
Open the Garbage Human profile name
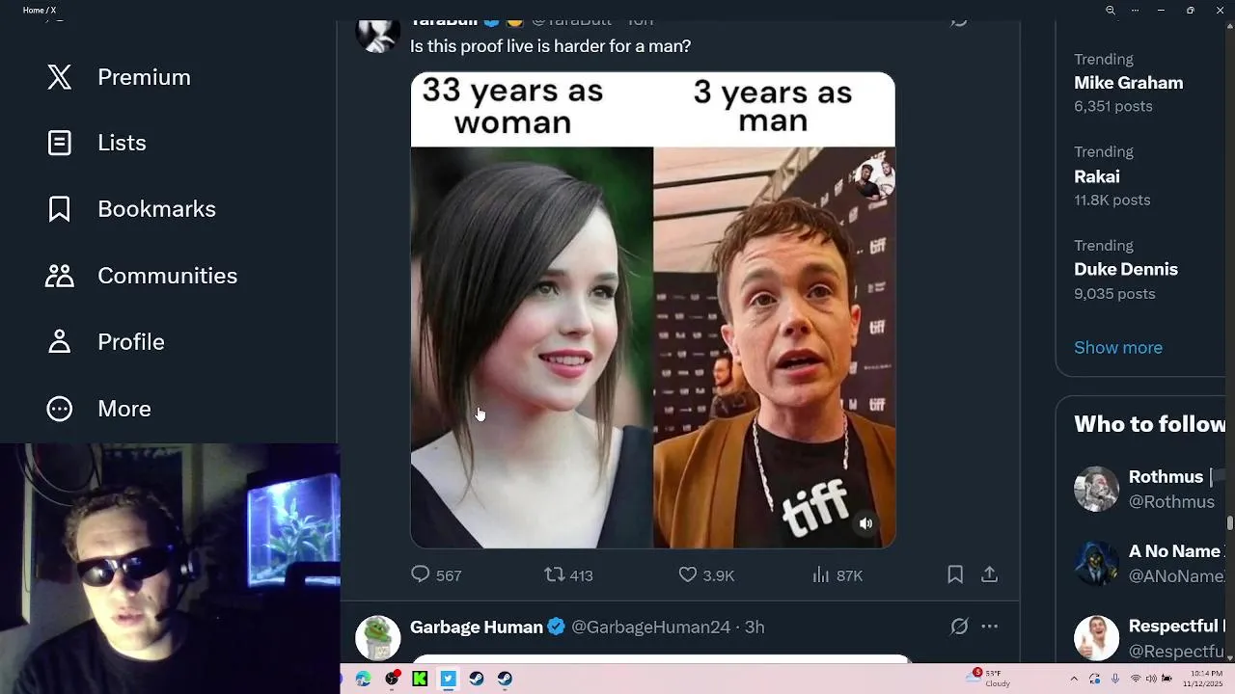[x=477, y=627]
